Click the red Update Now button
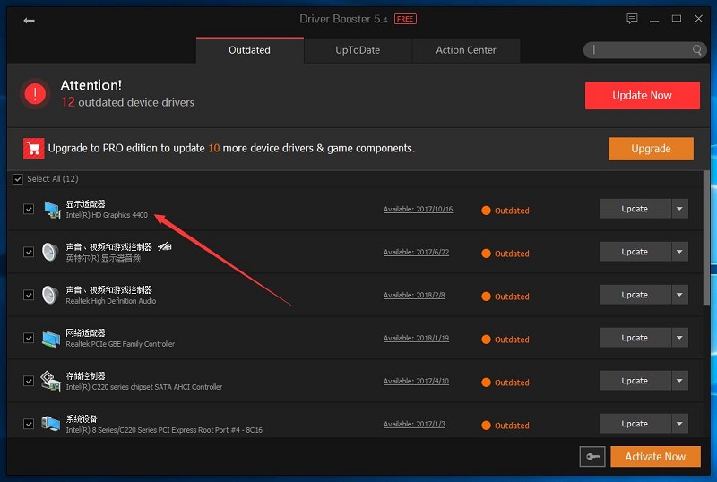This screenshot has width=717, height=482. click(642, 96)
